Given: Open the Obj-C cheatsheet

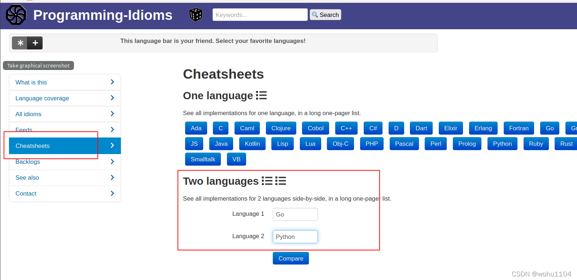Looking at the screenshot, I should click(341, 144).
